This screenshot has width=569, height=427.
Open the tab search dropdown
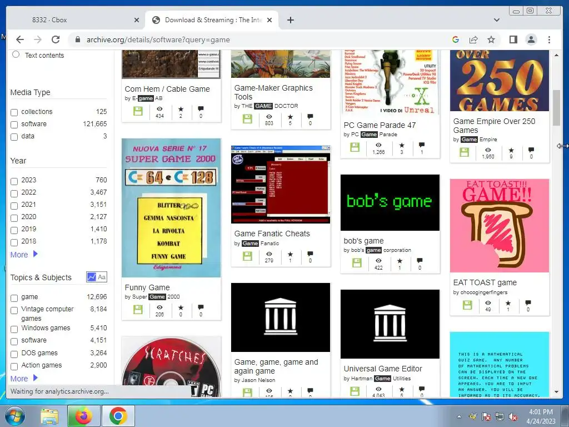click(x=497, y=20)
